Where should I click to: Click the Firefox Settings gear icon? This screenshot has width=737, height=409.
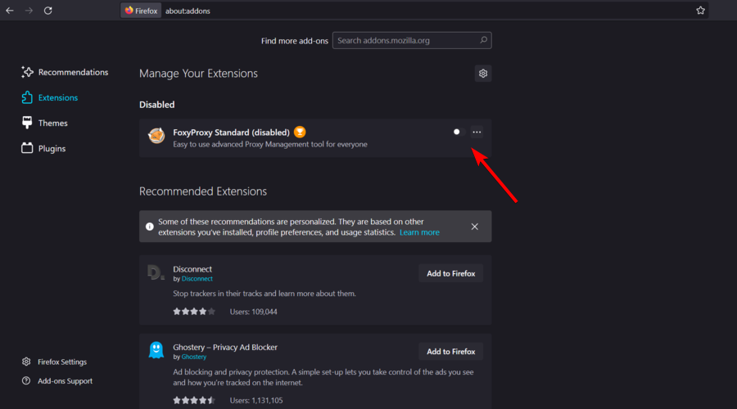click(x=26, y=362)
